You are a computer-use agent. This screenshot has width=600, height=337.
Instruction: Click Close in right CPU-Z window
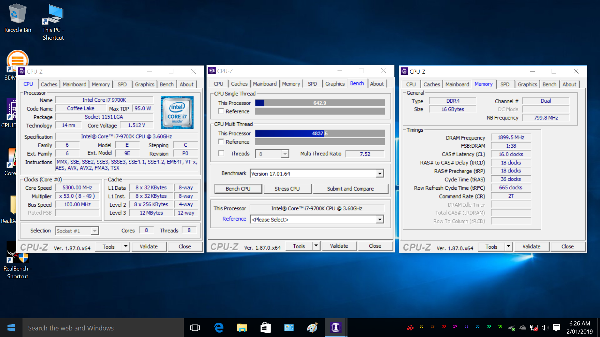[x=567, y=247]
